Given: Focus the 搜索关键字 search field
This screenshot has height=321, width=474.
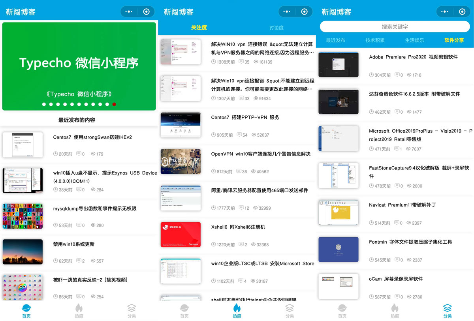Looking at the screenshot, I should coord(395,27).
